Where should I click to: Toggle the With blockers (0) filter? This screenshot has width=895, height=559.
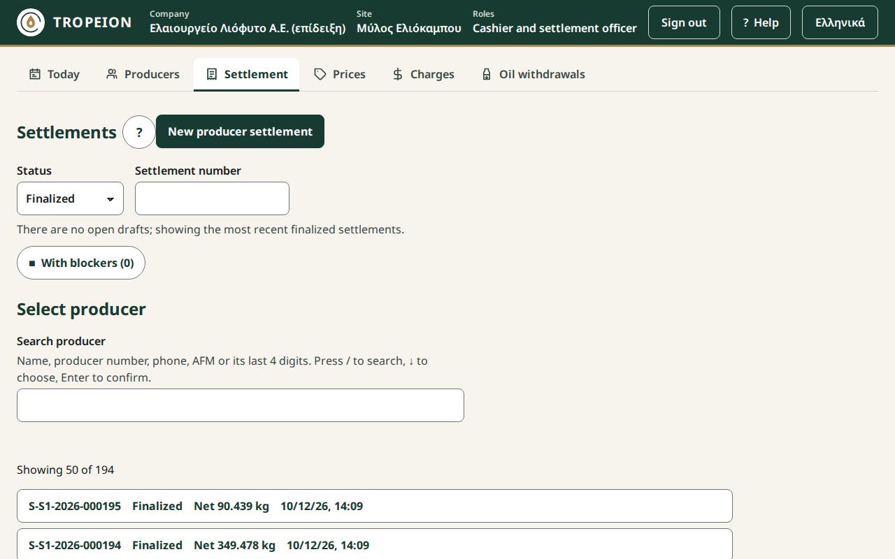click(x=81, y=263)
